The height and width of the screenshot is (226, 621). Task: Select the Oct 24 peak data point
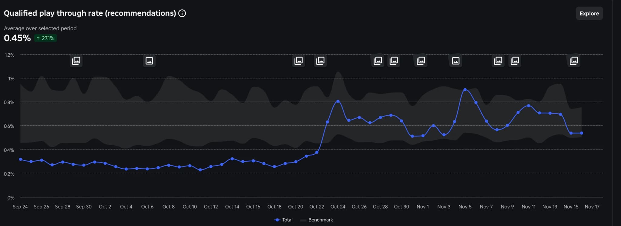338,101
